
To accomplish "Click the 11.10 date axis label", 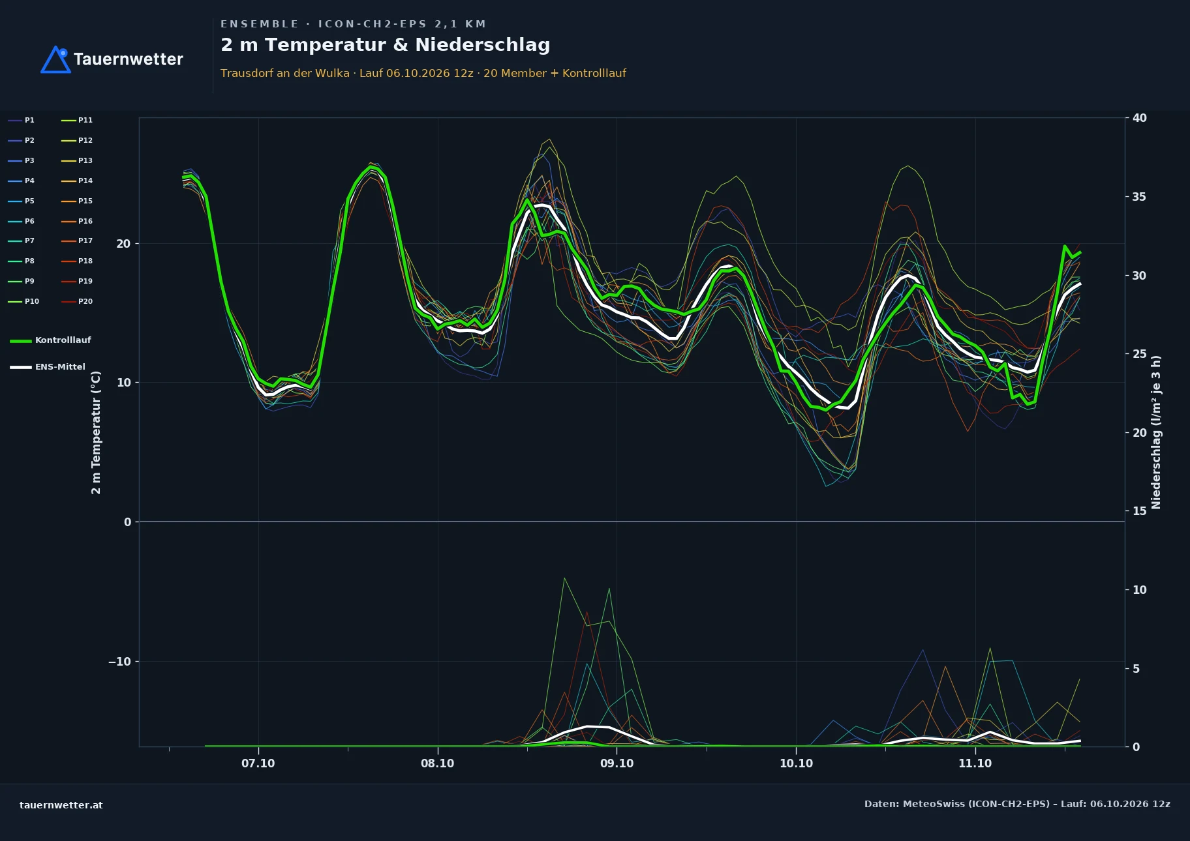I will tap(975, 763).
